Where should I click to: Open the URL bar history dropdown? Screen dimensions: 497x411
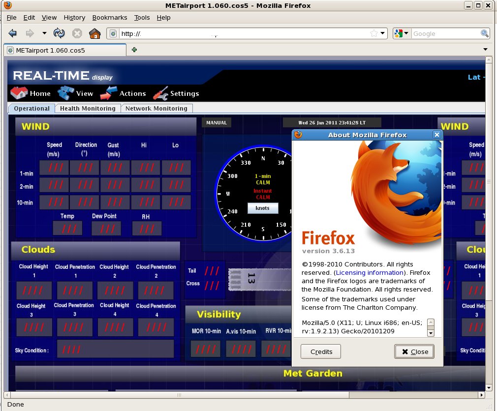point(383,33)
